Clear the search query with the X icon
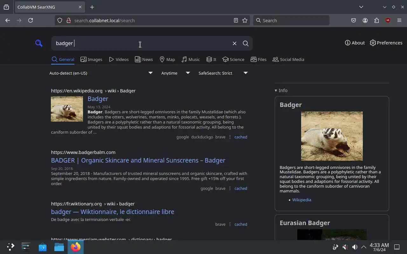The width and height of the screenshot is (407, 254). (x=234, y=43)
